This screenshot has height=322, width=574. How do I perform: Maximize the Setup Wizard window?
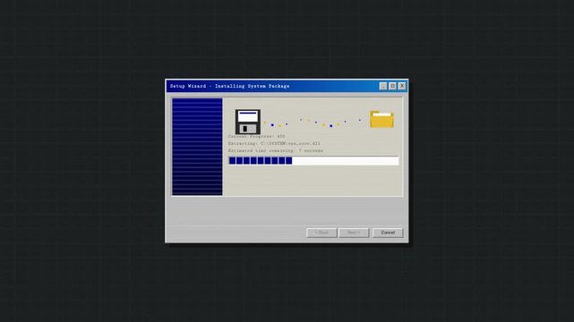(392, 86)
